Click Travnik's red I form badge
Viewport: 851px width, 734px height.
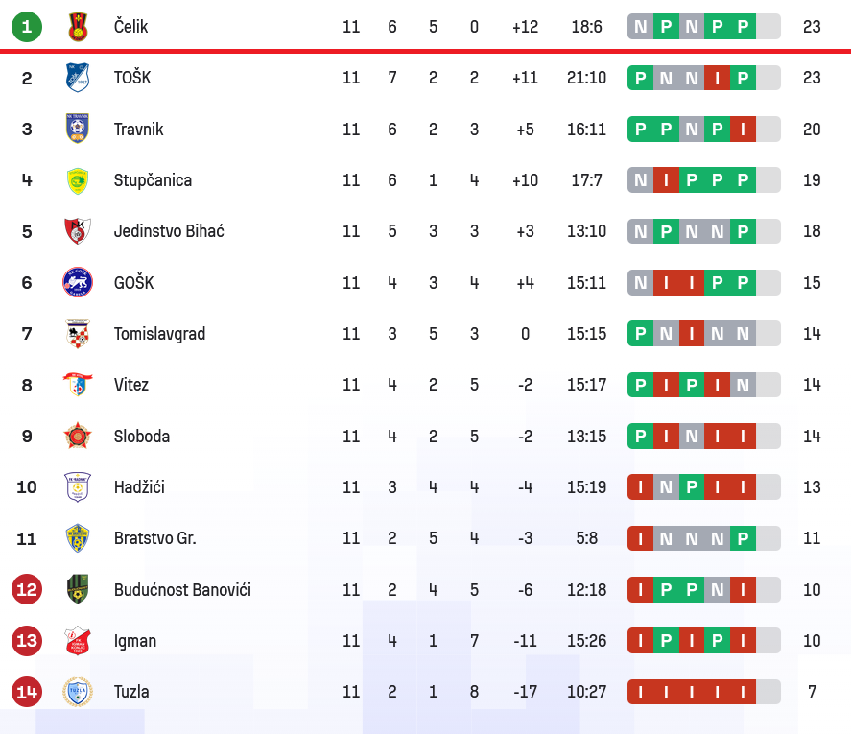(x=743, y=129)
